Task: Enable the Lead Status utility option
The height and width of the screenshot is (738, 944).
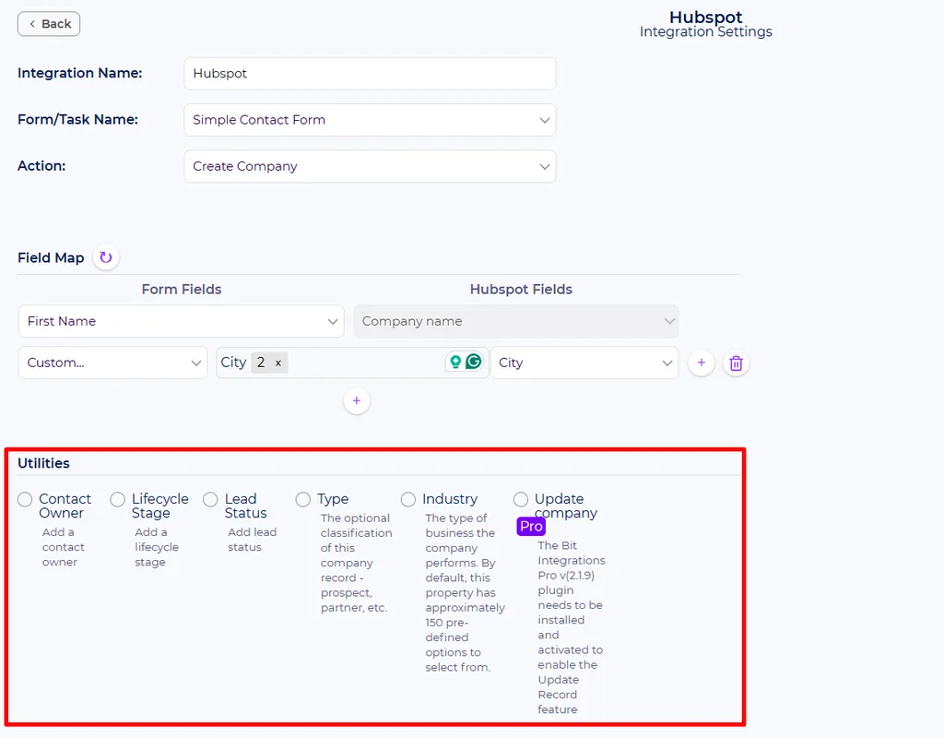Action: [210, 499]
